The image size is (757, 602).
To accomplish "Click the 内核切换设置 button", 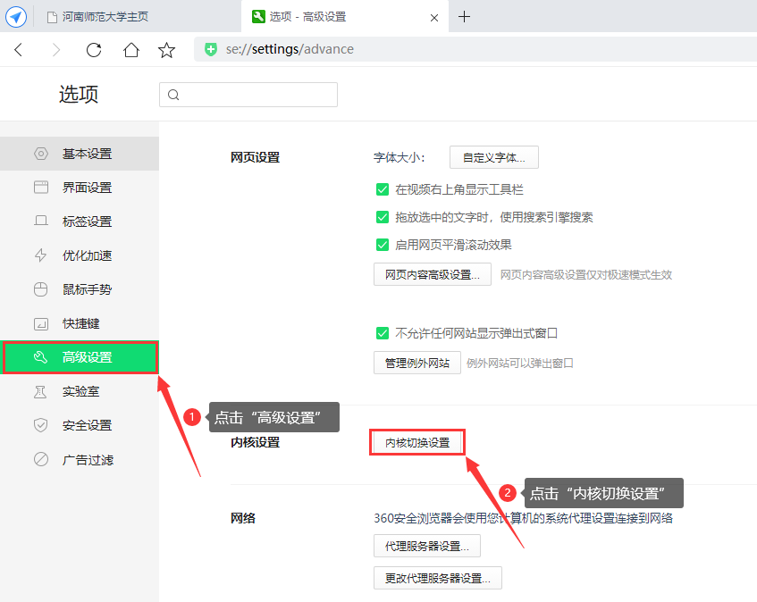I will pyautogui.click(x=417, y=443).
